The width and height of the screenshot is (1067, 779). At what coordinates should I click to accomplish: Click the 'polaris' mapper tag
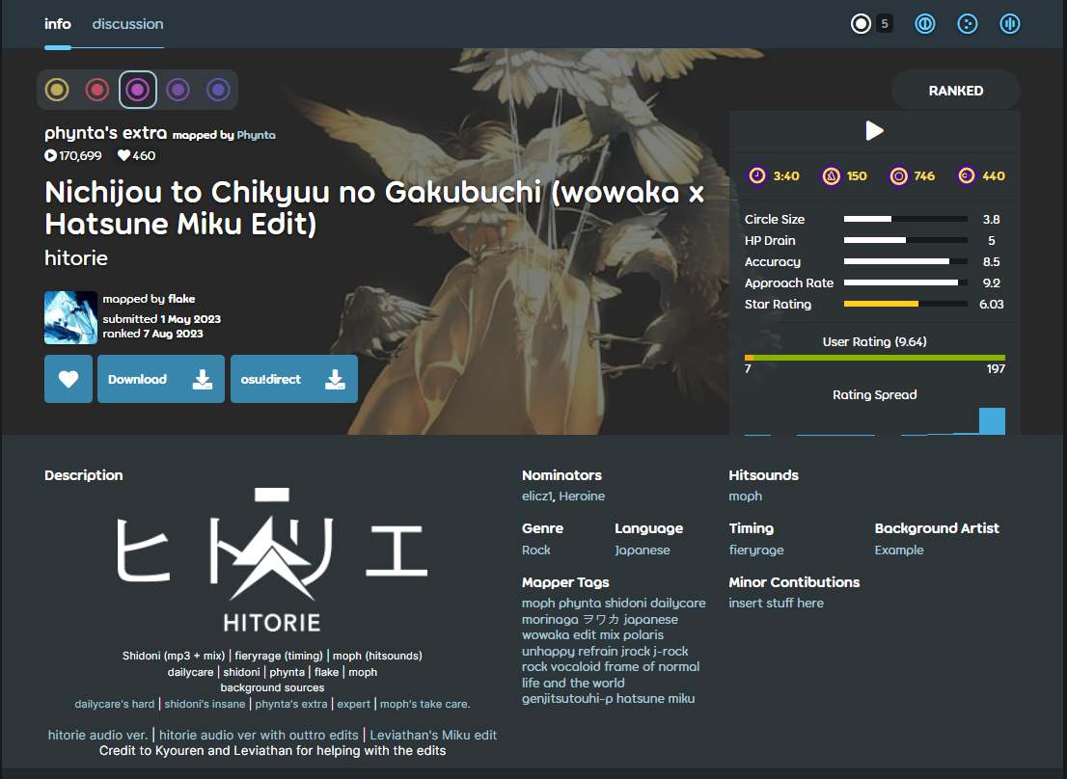click(x=643, y=635)
